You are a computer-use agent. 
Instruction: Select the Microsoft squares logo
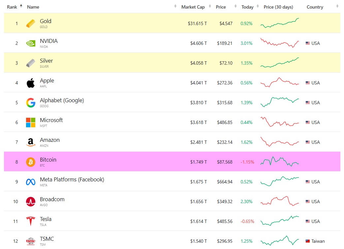click(x=30, y=122)
